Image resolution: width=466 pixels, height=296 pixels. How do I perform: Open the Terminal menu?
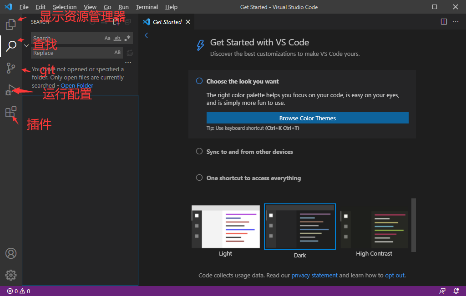[147, 7]
